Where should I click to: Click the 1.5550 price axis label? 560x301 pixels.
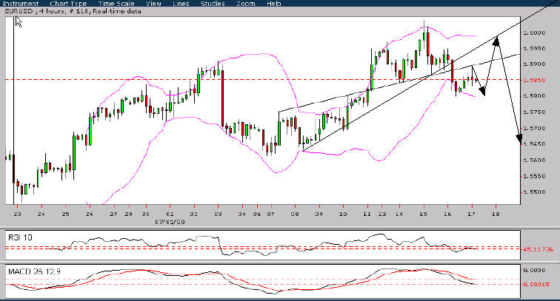click(x=534, y=176)
